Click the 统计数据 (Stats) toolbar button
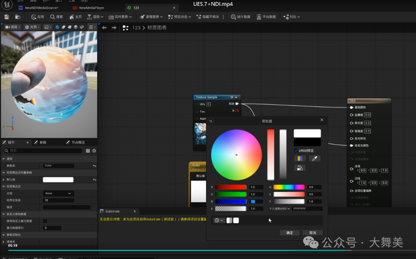The width and height of the screenshot is (416, 259). point(241,17)
